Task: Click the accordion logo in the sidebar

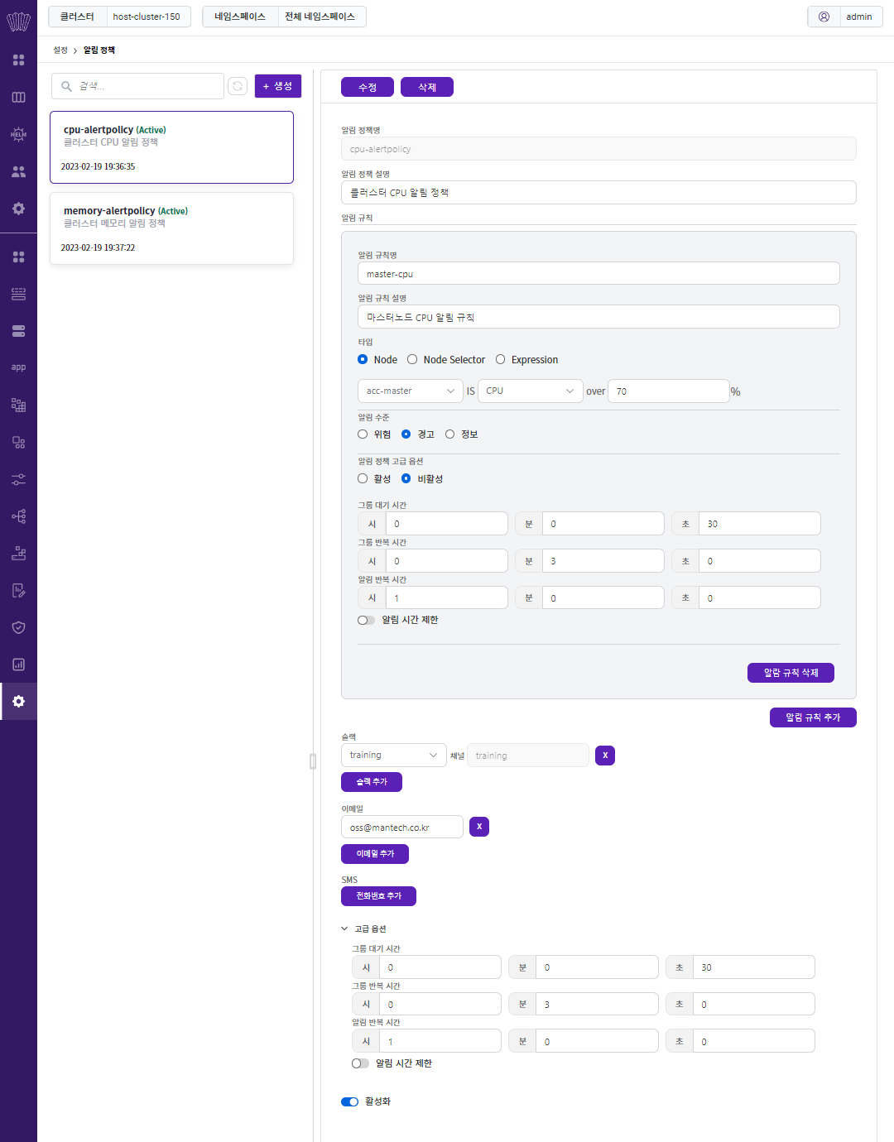Action: (x=18, y=22)
